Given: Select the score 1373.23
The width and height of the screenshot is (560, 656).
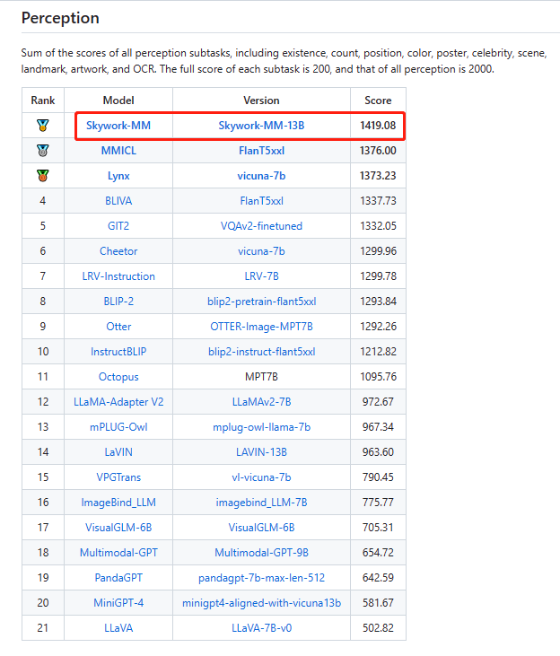Looking at the screenshot, I should point(378,176).
